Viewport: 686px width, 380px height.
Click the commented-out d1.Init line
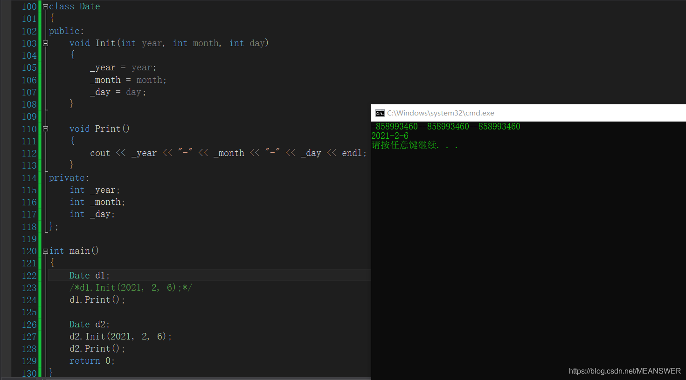coord(131,288)
